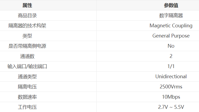Select the 数据速率 row label
The height and width of the screenshot is (112, 199).
point(27,97)
